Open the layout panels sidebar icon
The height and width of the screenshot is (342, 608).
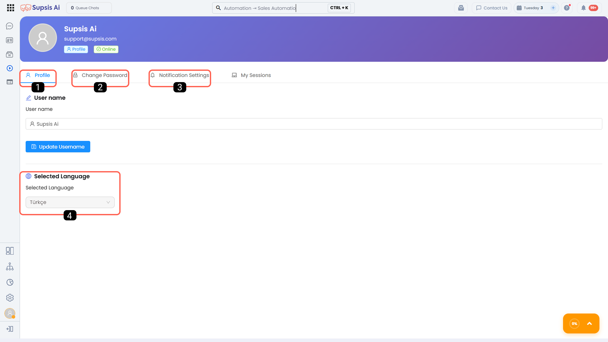click(10, 251)
